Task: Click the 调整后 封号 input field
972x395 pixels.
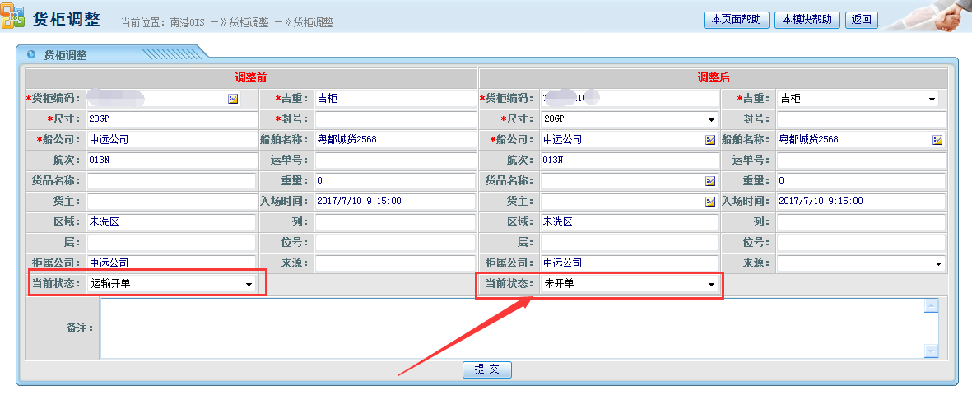Action: (861, 119)
